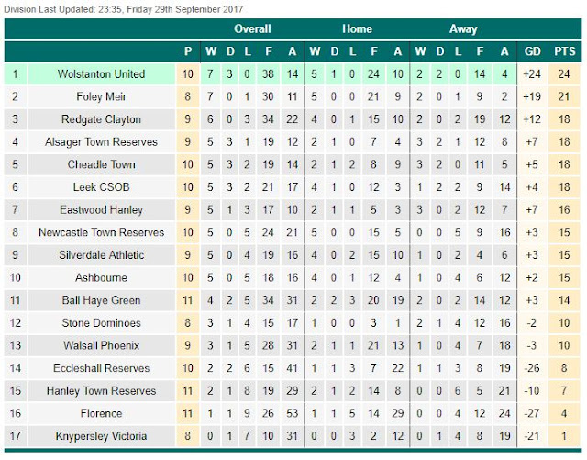The image size is (587, 460).
Task: Open the Wolstanton United team link
Action: [x=101, y=74]
